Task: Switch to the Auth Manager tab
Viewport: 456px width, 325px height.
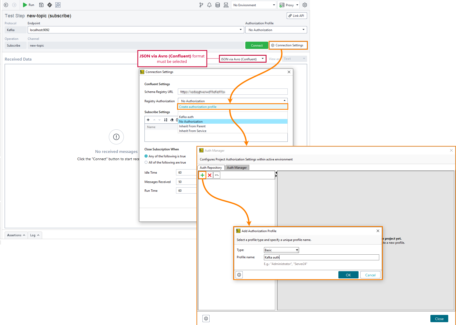Action: tap(237, 167)
